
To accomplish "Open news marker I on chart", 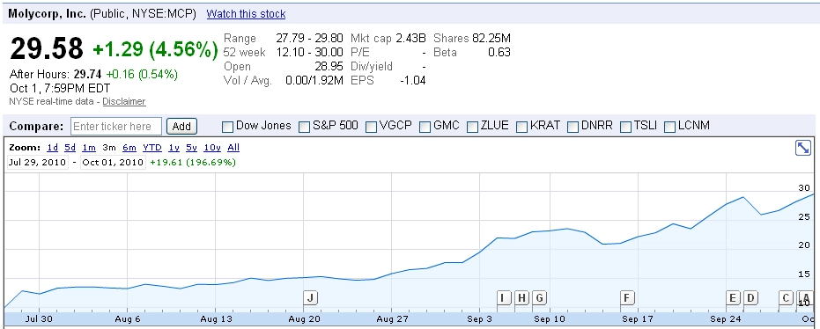I will coord(504,297).
